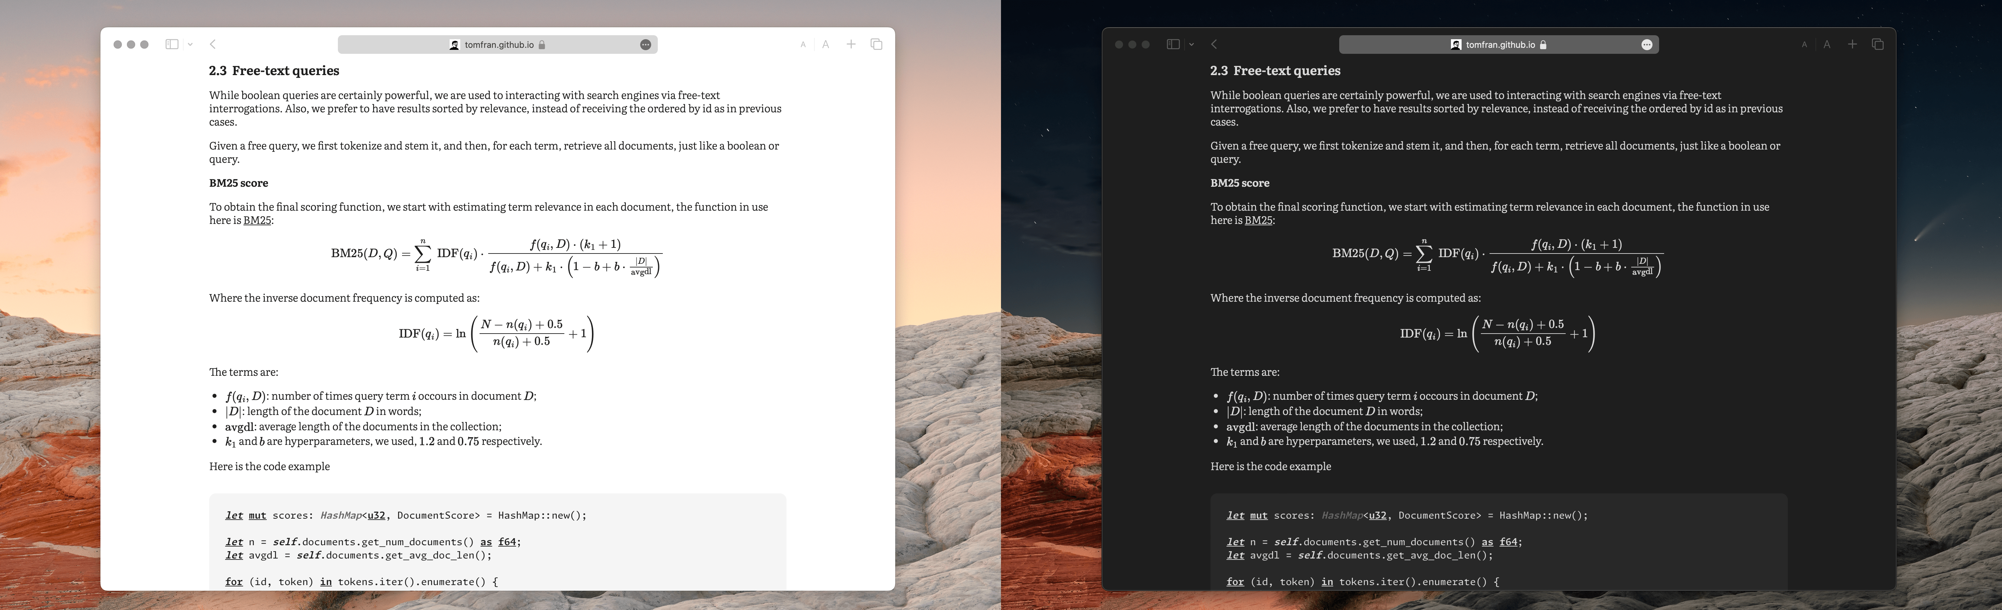This screenshot has width=2002, height=610.
Task: Increase text size in light window
Action: click(826, 45)
